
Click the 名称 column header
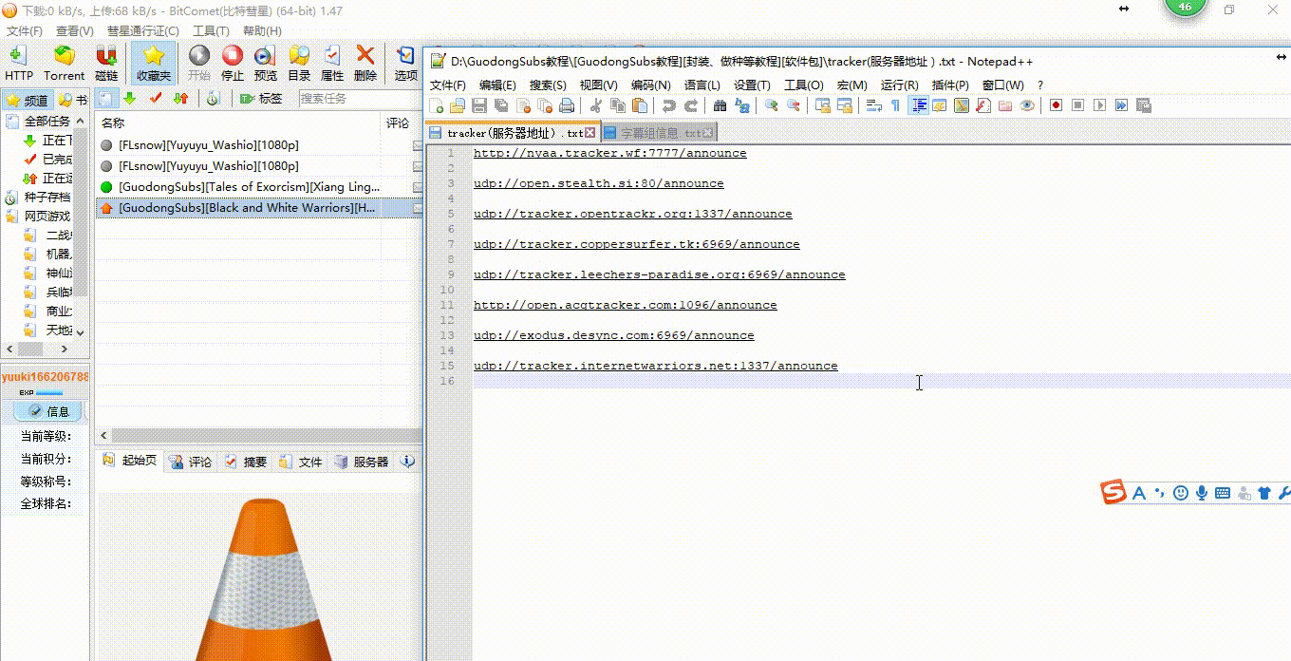click(237, 123)
